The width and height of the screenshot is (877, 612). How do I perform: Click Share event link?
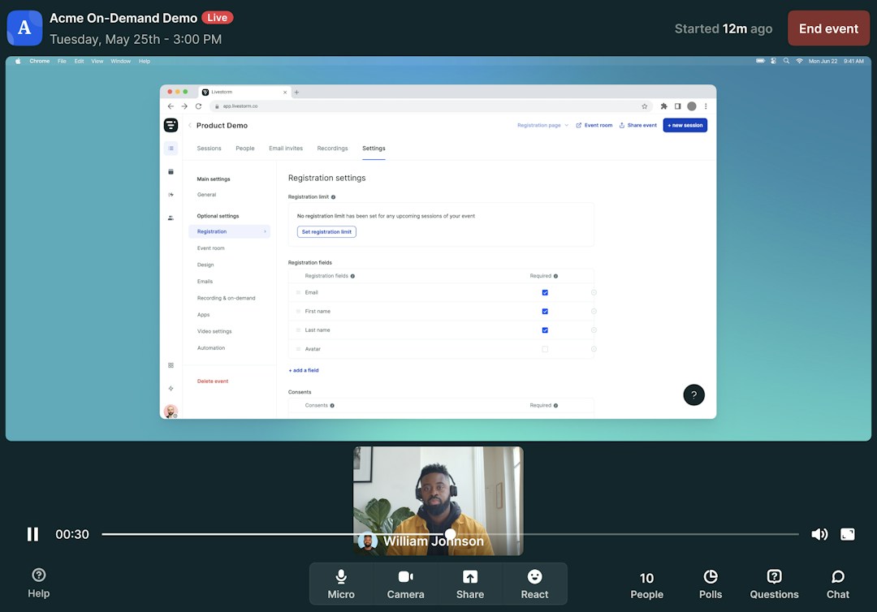tap(638, 125)
